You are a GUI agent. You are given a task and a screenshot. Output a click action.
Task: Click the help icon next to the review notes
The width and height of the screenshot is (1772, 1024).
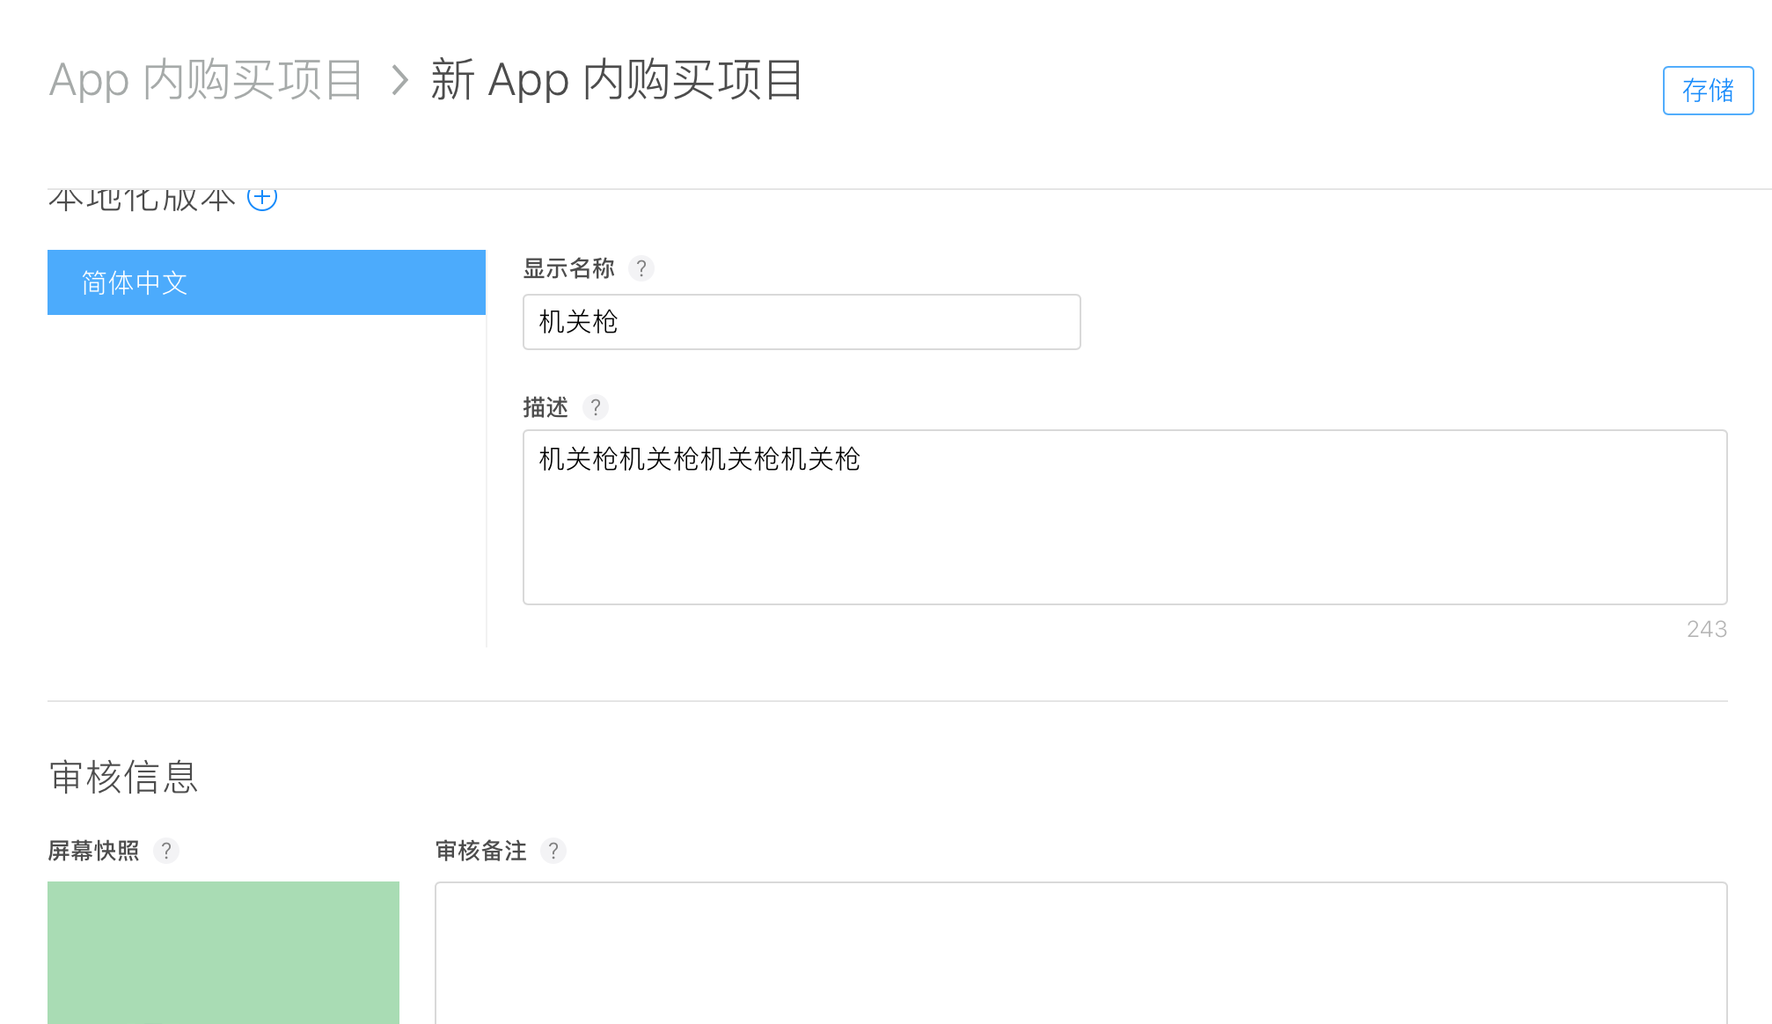pos(554,850)
